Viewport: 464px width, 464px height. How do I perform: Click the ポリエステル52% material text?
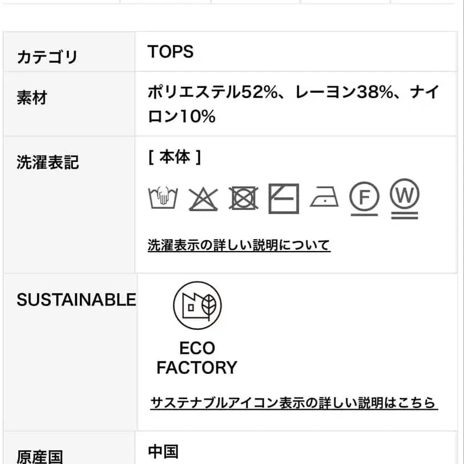(213, 92)
